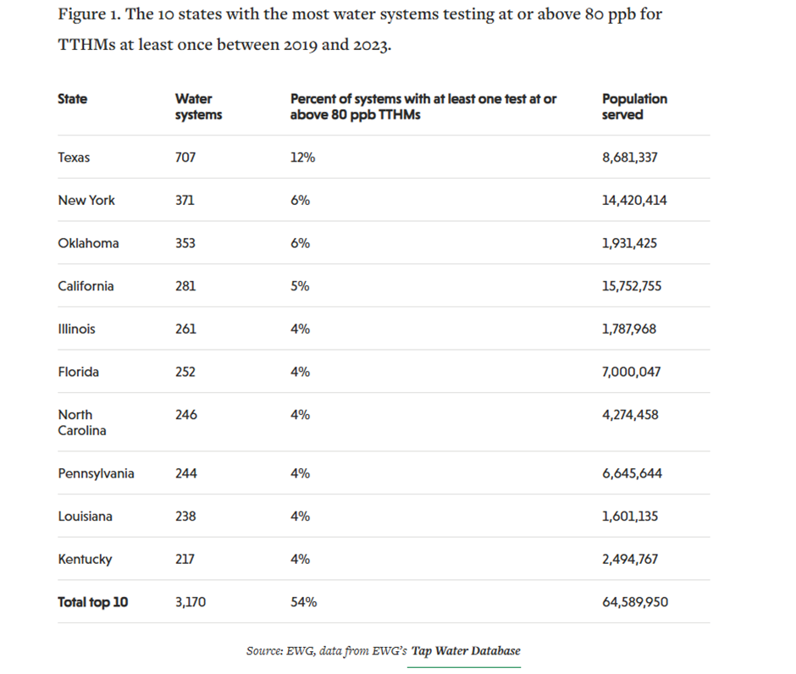Viewport: 796px width, 674px height.
Task: Click Florida's population value 7,000,047
Action: click(632, 372)
